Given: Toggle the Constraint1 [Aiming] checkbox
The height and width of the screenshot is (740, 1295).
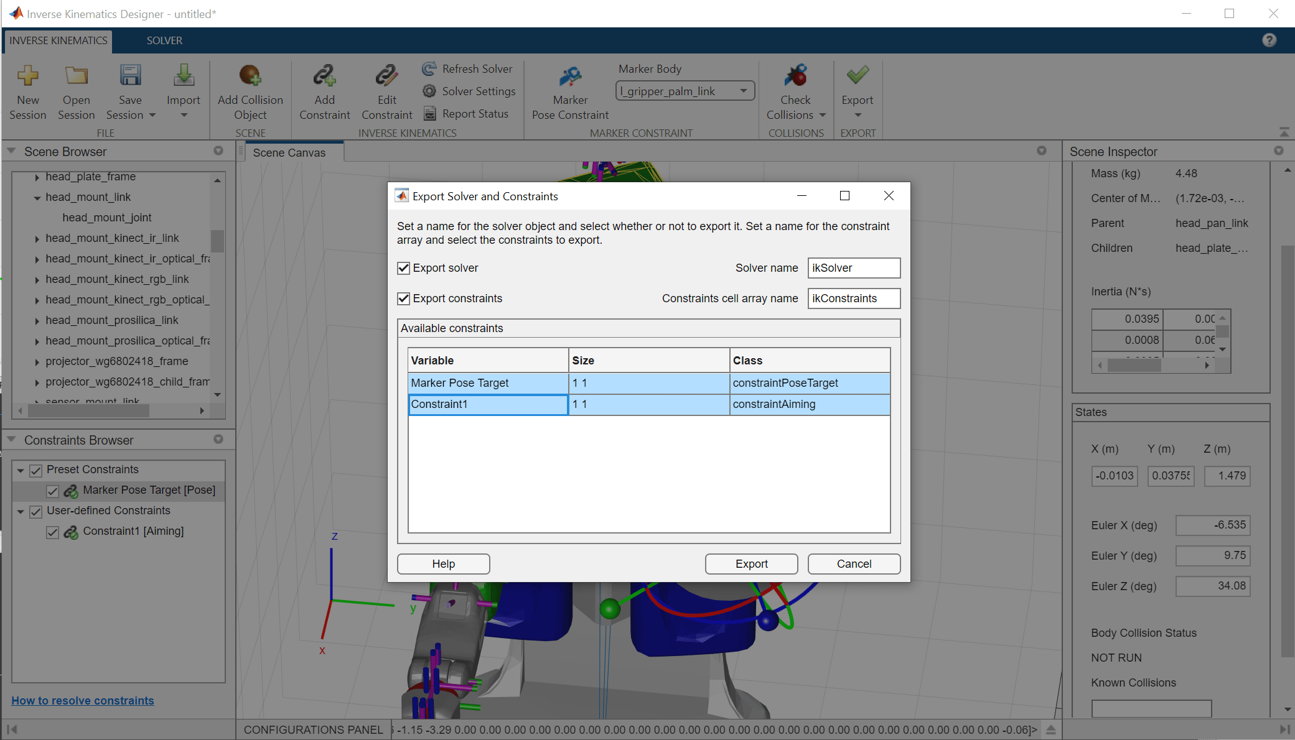Looking at the screenshot, I should pos(53,532).
